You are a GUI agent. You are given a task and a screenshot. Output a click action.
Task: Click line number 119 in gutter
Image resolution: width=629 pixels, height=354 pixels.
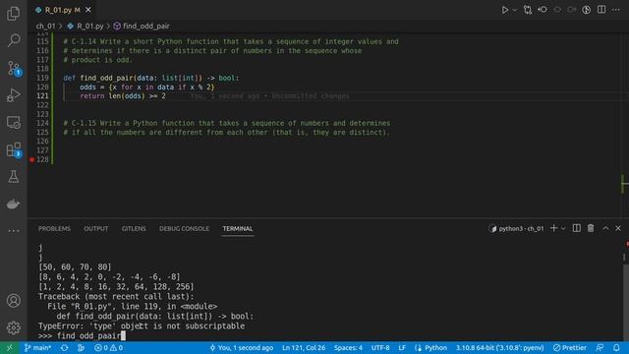pos(42,78)
